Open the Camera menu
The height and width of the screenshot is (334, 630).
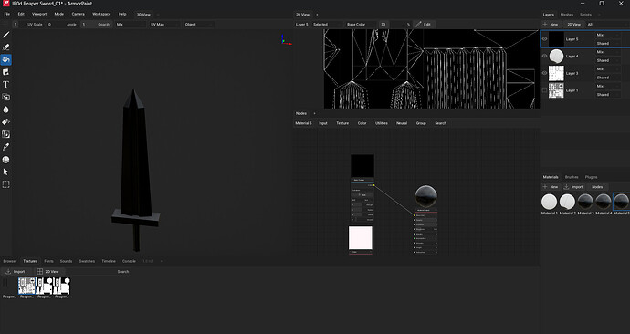tap(78, 14)
